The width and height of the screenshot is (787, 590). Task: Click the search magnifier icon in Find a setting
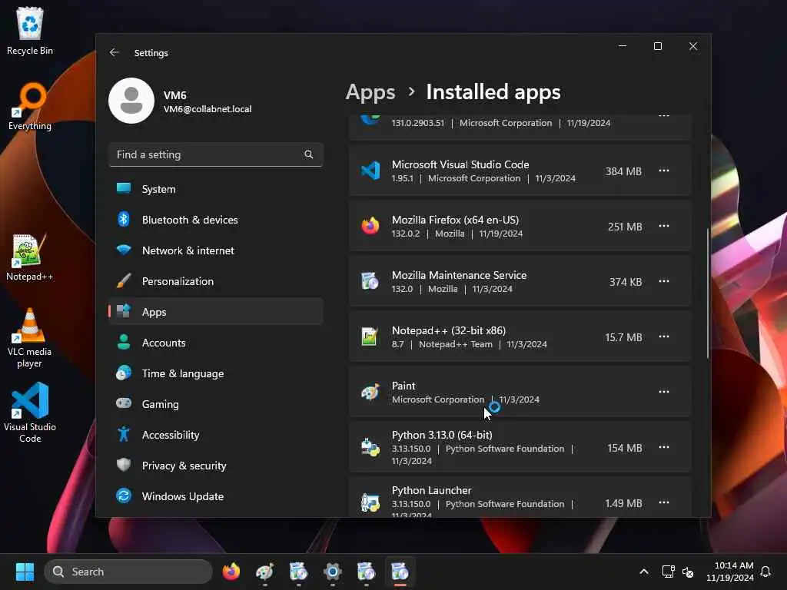tap(309, 154)
